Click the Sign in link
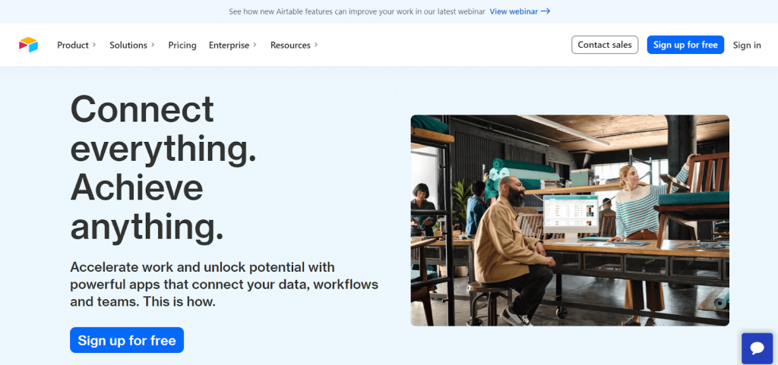Screen dimensions: 778x365 click(x=747, y=45)
